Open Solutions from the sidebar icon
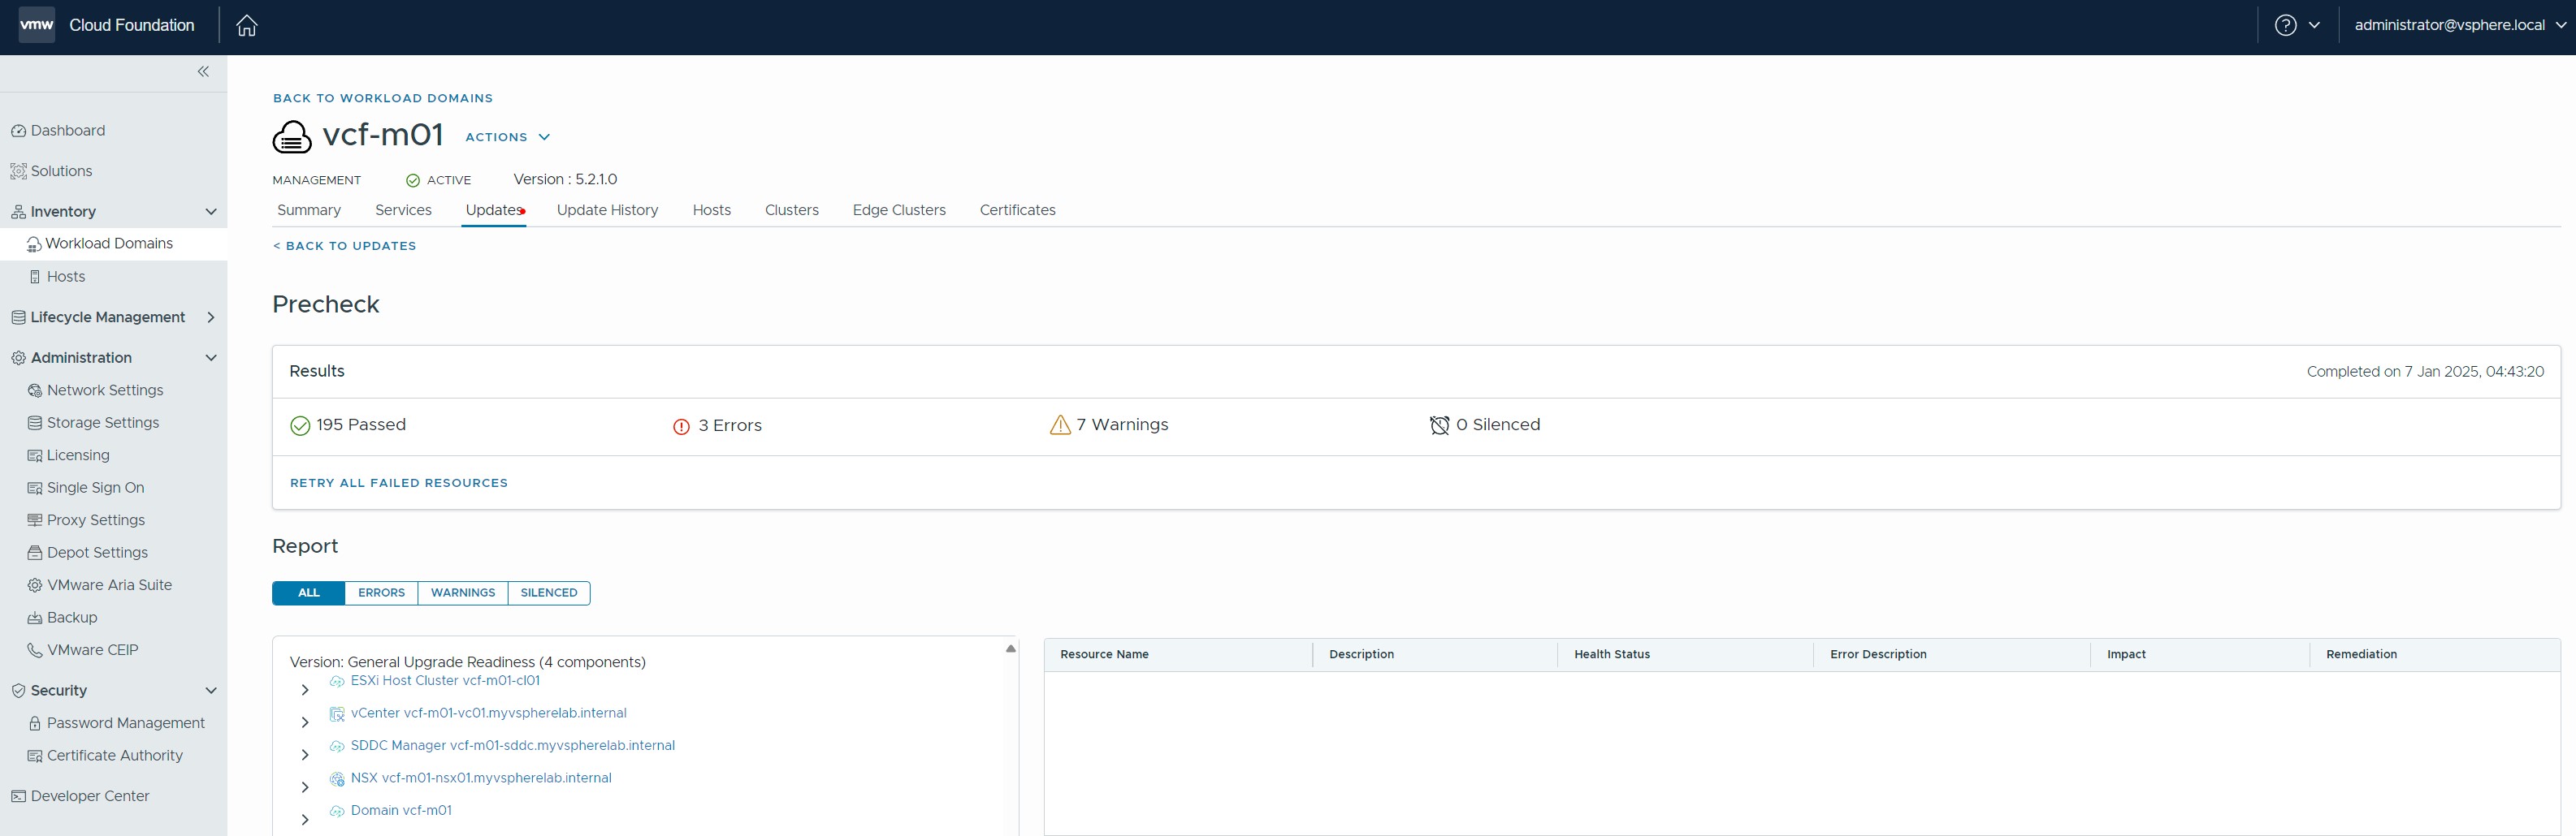 tap(18, 172)
